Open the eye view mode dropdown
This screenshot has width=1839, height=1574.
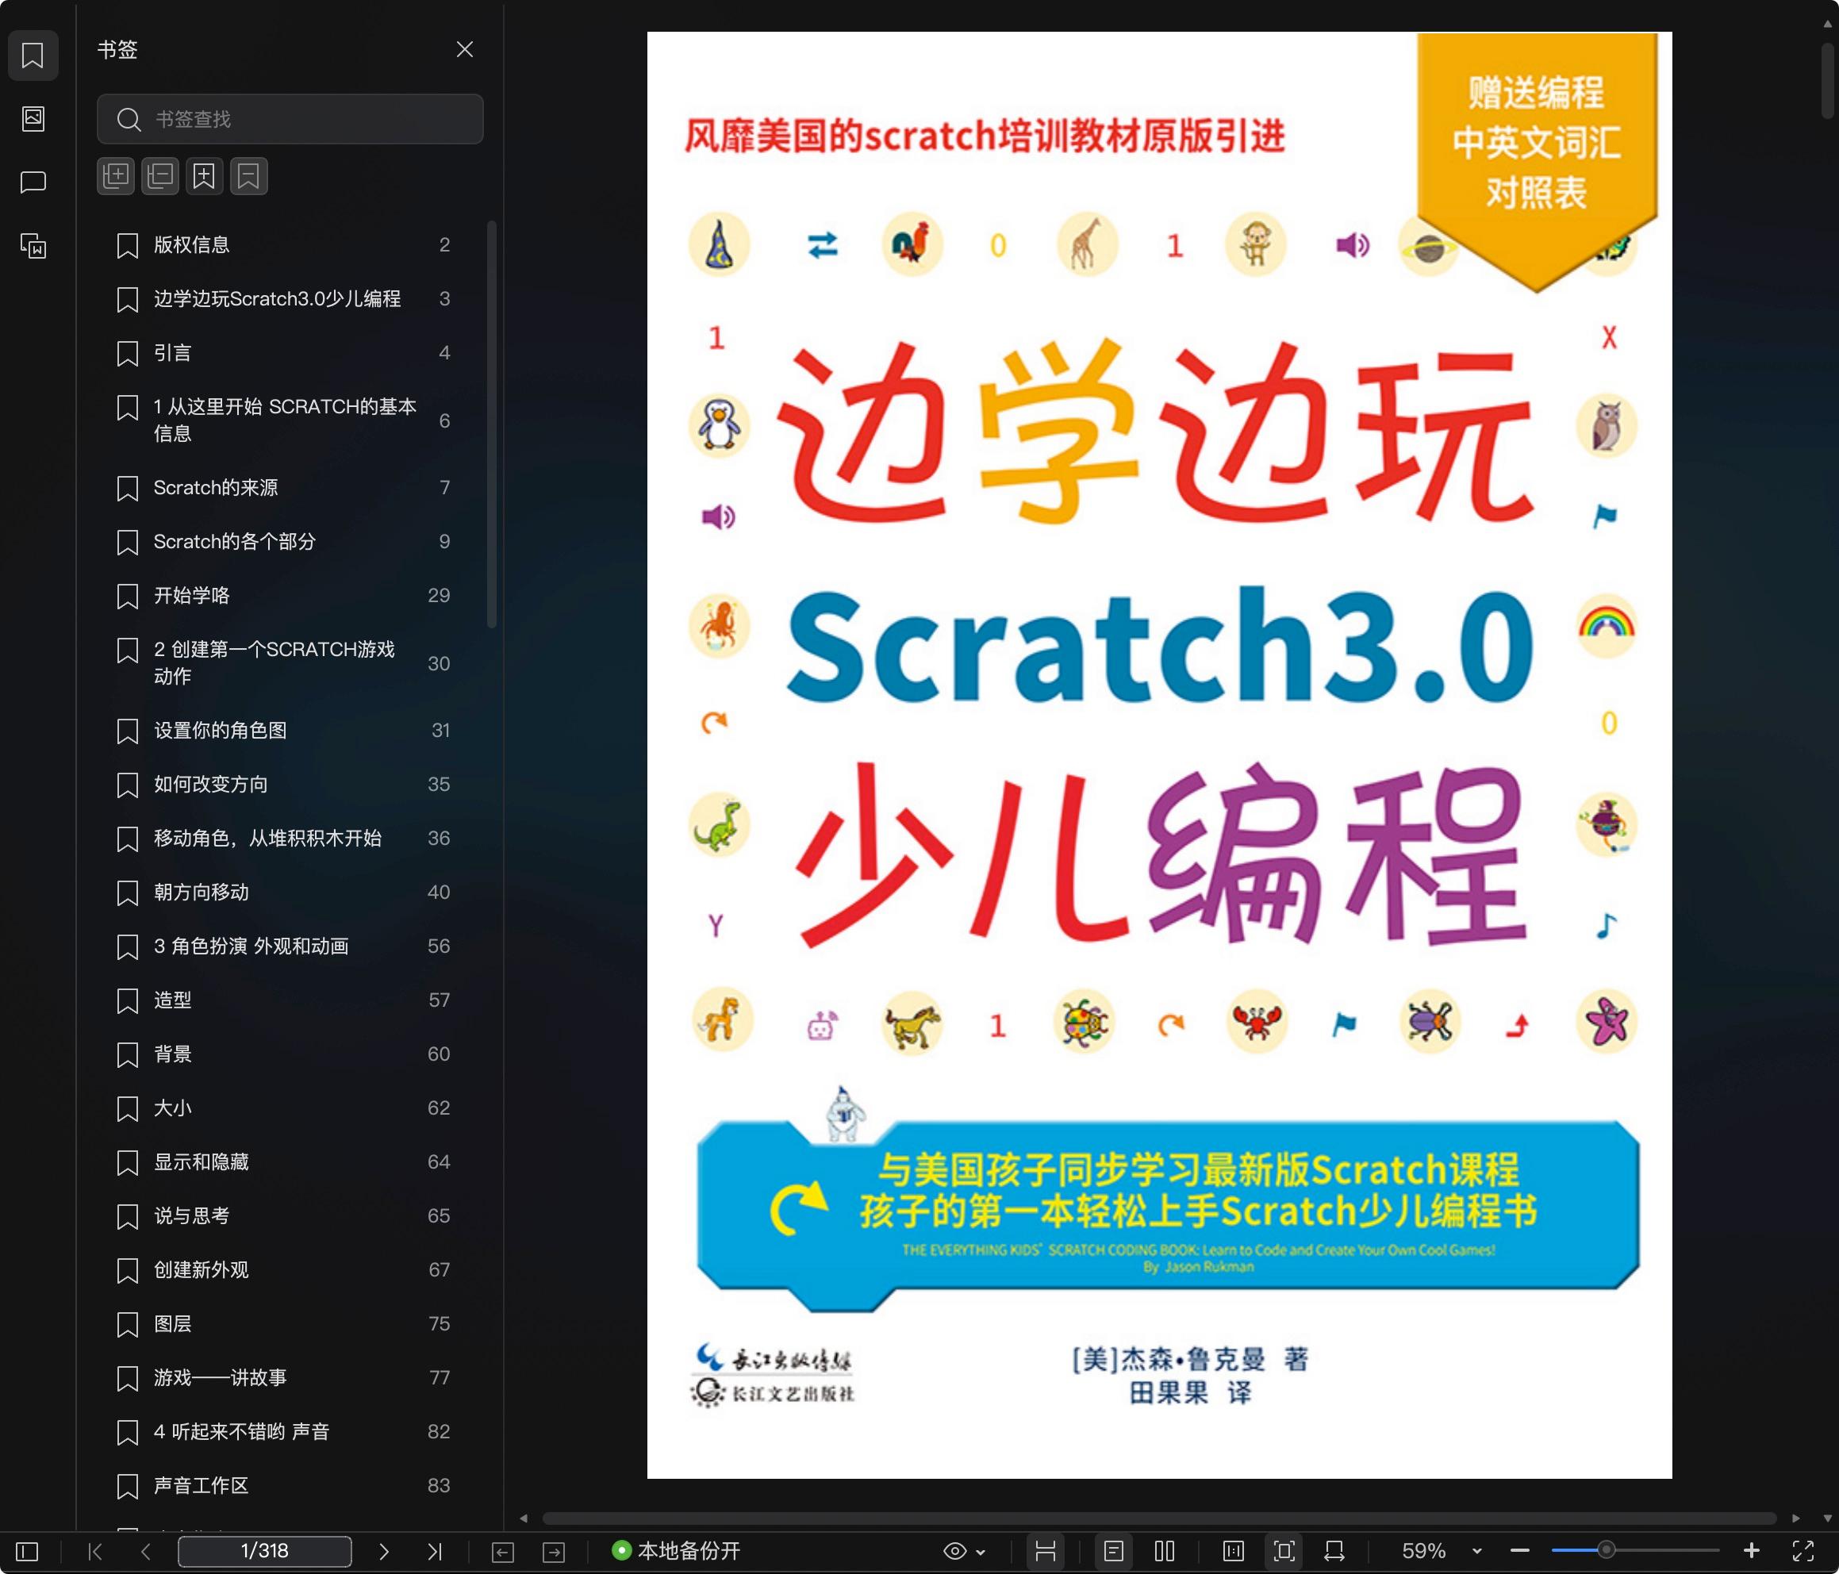point(964,1551)
